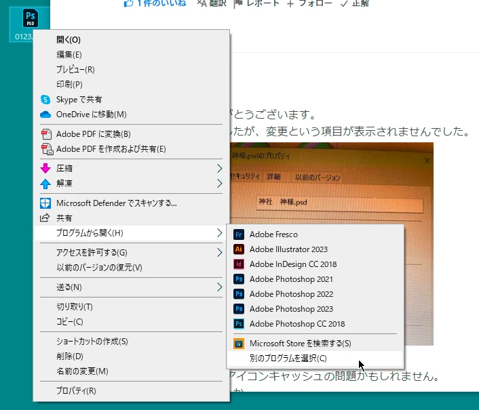The image size is (479, 410).
Task: Open with Adobe Photoshop 2022
Action: tap(315, 294)
